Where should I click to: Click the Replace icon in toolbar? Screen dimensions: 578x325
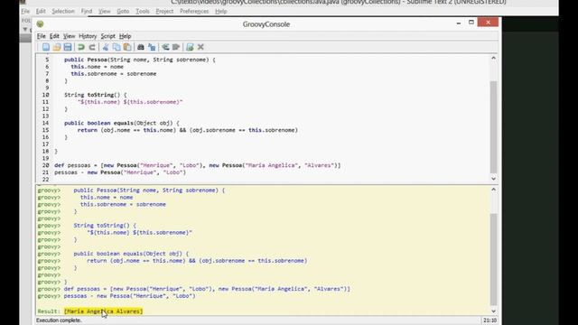click(x=152, y=47)
